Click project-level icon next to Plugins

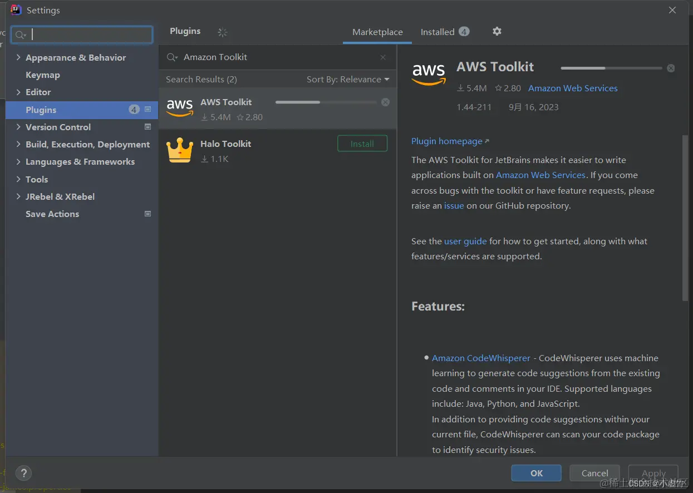click(148, 110)
